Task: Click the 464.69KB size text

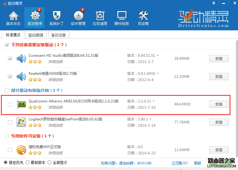Action: (182, 104)
